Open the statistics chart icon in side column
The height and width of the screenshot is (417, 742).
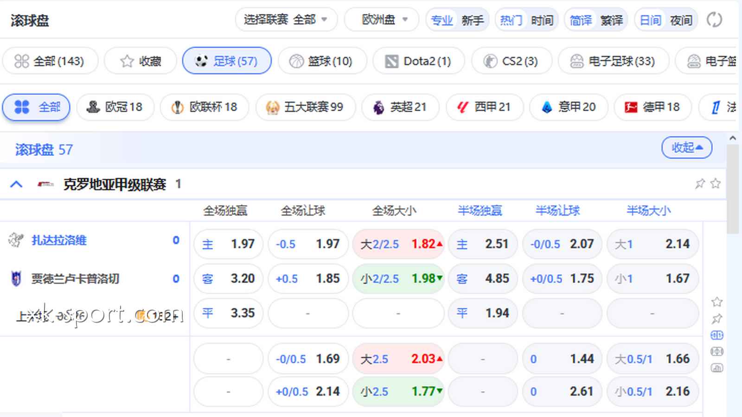click(x=717, y=368)
